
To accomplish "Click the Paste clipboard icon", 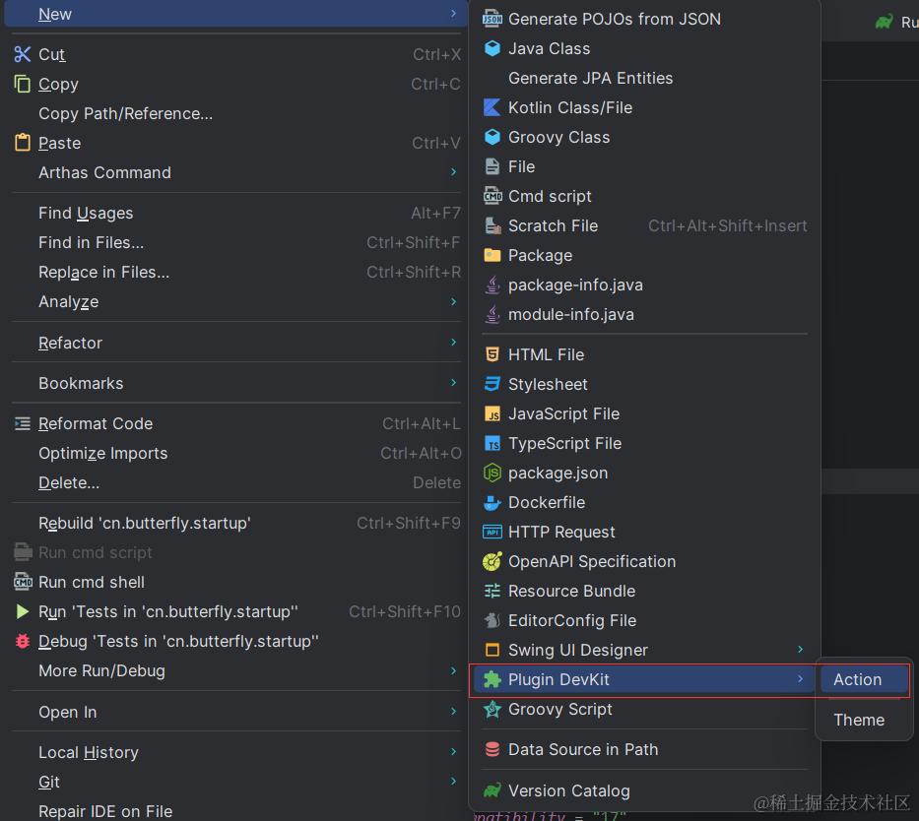I will click(x=23, y=143).
